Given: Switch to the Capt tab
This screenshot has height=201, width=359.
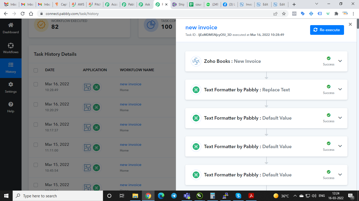Looking at the screenshot, I should 61,4.
